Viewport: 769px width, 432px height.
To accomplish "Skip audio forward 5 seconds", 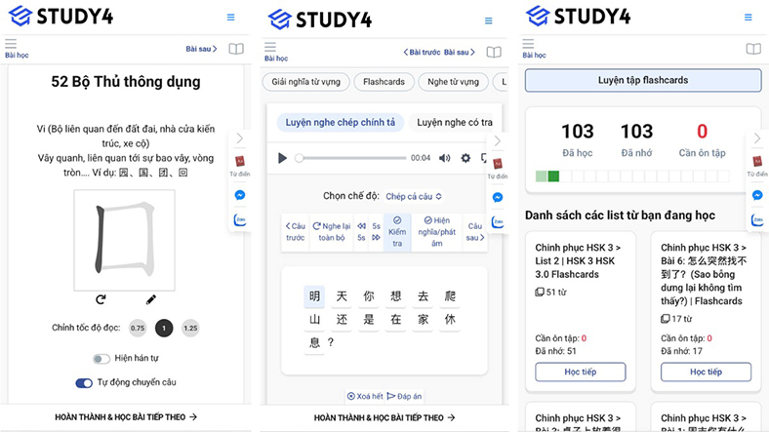I will pyautogui.click(x=376, y=232).
